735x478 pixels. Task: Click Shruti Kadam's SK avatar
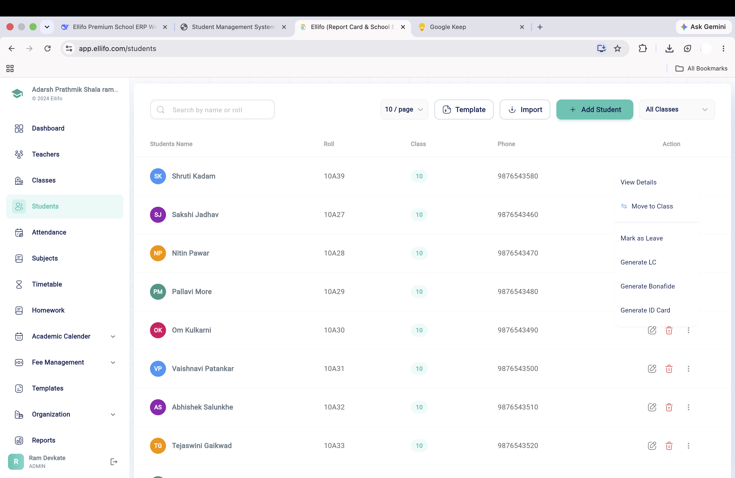pyautogui.click(x=158, y=176)
